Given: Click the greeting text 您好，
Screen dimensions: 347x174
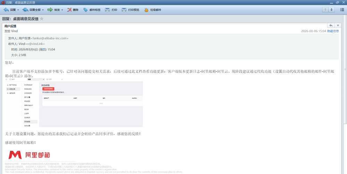Looking at the screenshot, I should (x=9, y=63).
